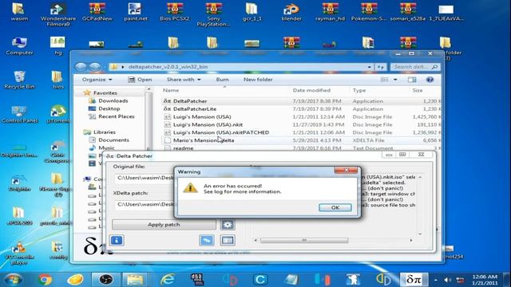Click Favorites heading in the navigation pane

(x=105, y=92)
